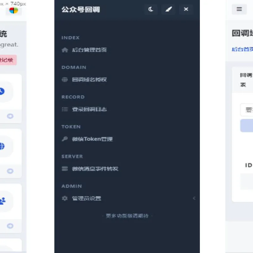Open the theme brush icon
Screen dimensions: 253x253
pos(169,9)
